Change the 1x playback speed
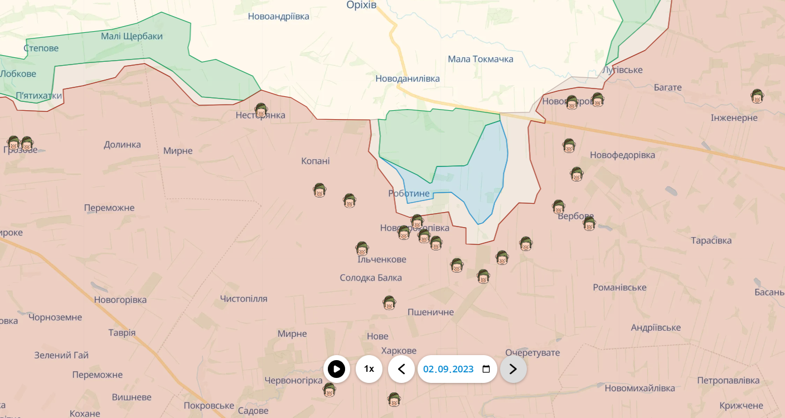The width and height of the screenshot is (785, 418). [x=369, y=369]
